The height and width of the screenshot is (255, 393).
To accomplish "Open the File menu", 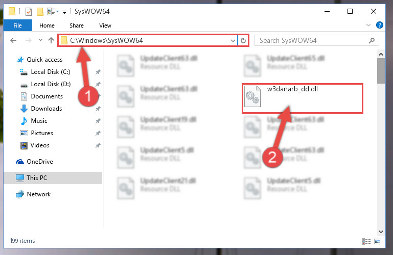I will tap(17, 25).
